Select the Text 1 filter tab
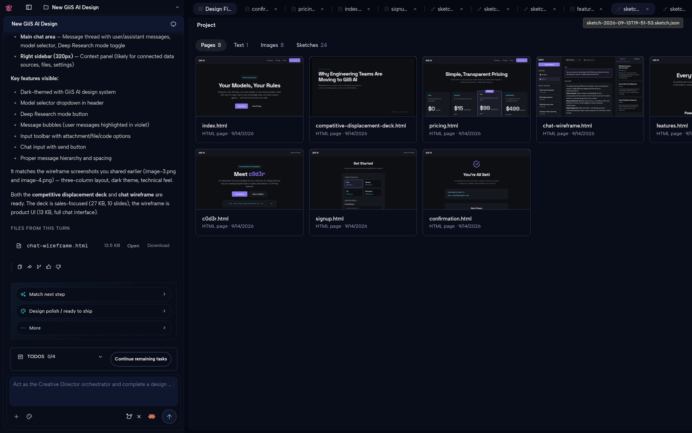This screenshot has width=692, height=433. pos(241,45)
